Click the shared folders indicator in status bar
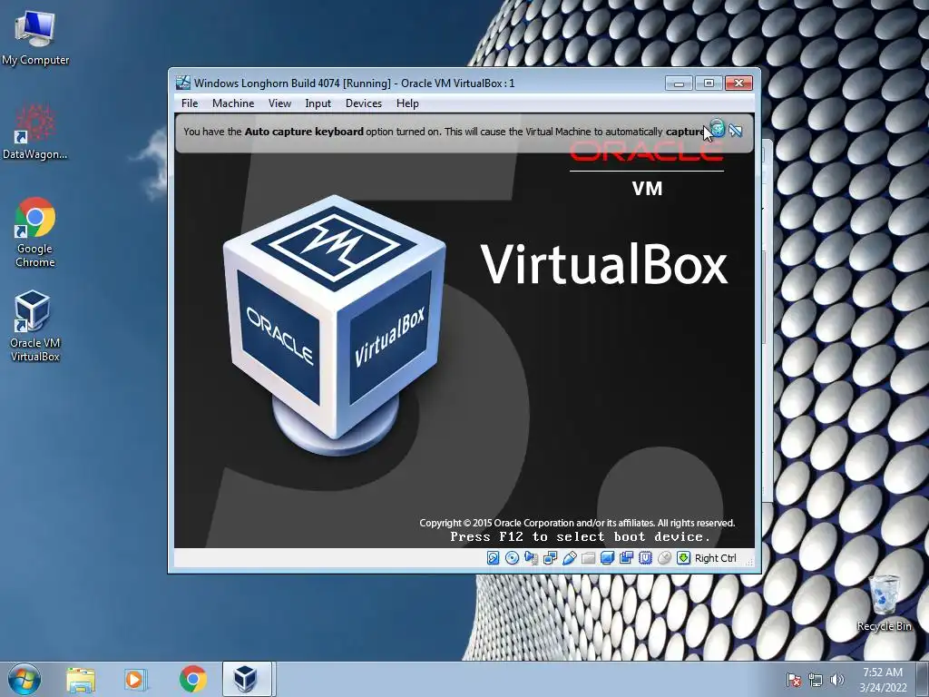The width and height of the screenshot is (929, 697). [588, 558]
